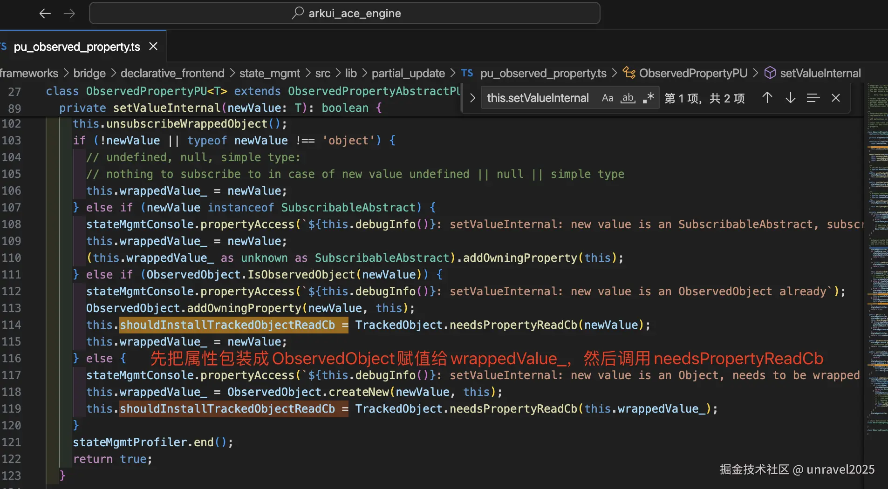Go back with the left arrow
Image resolution: width=888 pixels, height=489 pixels.
[x=45, y=14]
